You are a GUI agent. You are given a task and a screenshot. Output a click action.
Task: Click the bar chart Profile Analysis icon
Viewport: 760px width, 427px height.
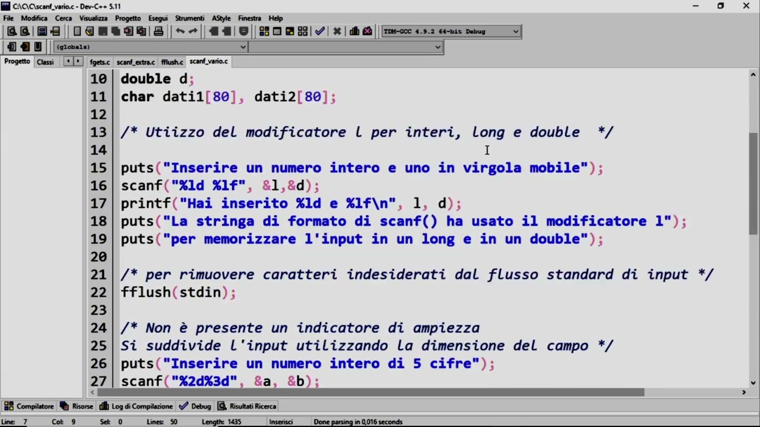tap(354, 31)
